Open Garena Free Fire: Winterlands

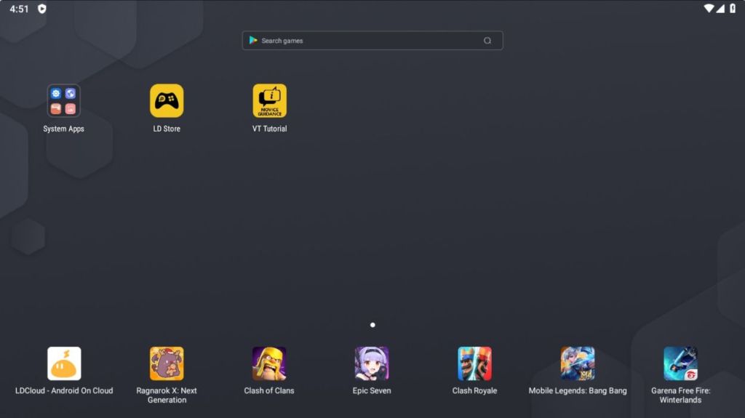click(x=680, y=363)
